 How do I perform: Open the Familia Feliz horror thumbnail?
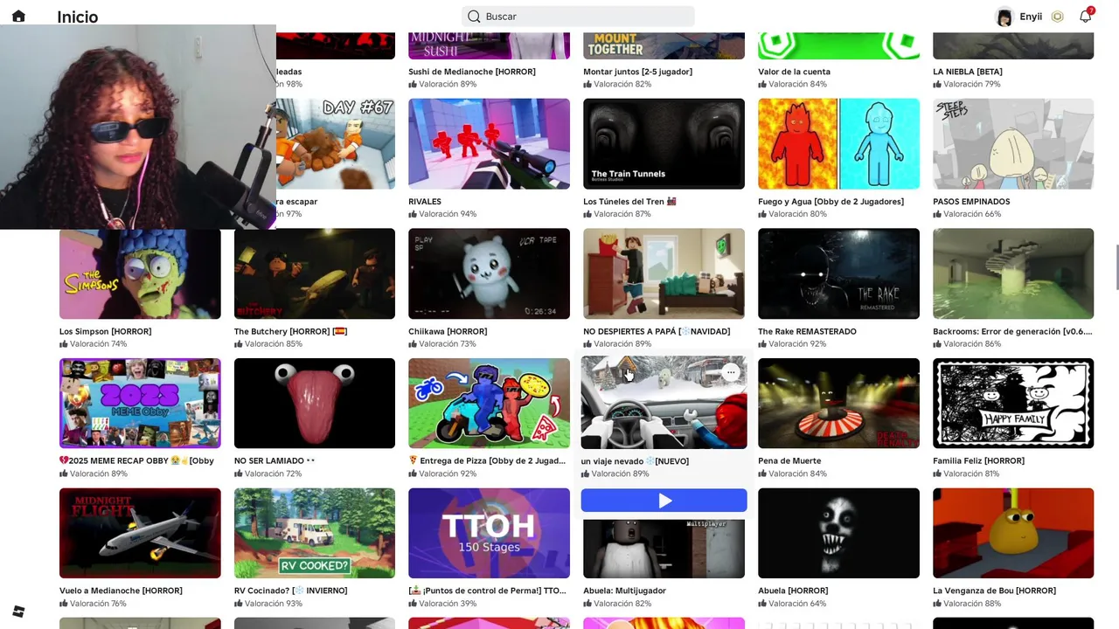1013,403
